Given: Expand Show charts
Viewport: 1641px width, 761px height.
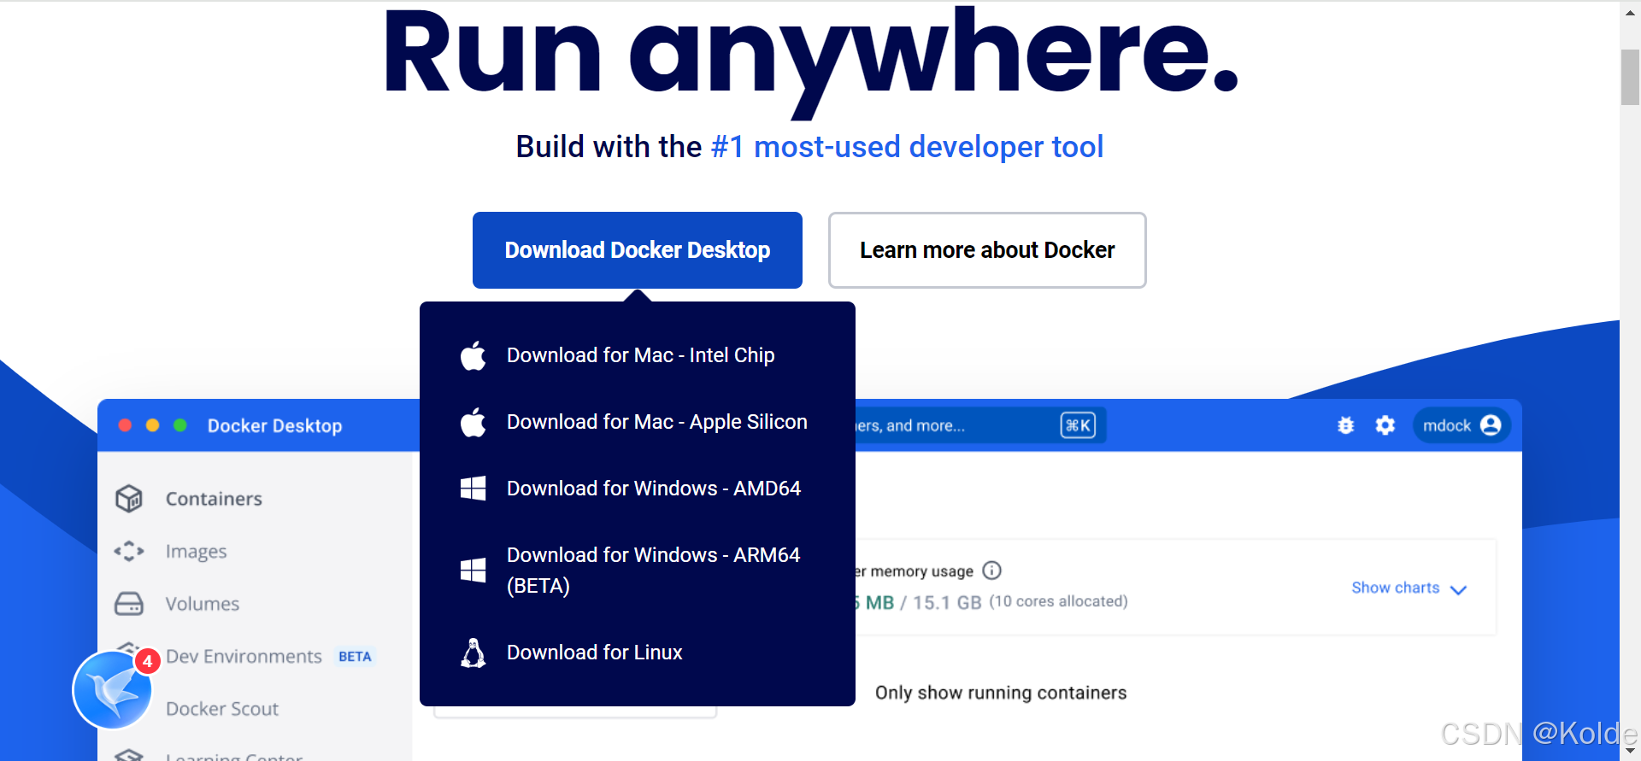Looking at the screenshot, I should pyautogui.click(x=1409, y=588).
